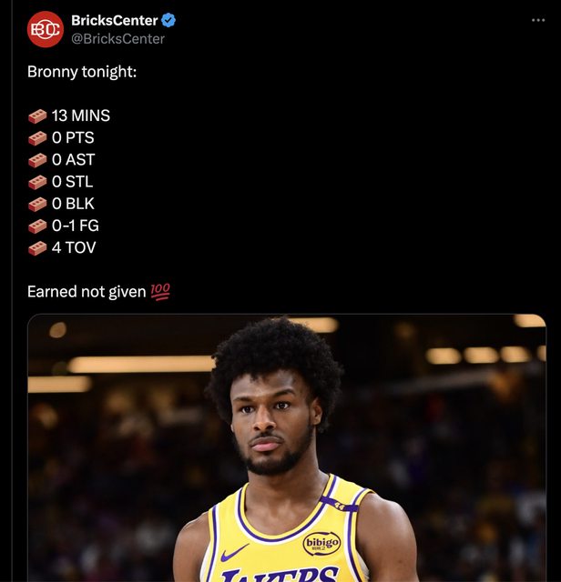
Task: Click the brick emoji beside 0 AST
Action: [x=37, y=160]
